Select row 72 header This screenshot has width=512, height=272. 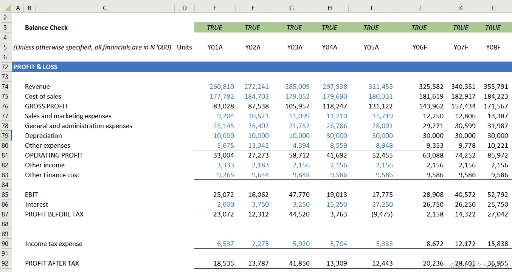tap(6, 67)
